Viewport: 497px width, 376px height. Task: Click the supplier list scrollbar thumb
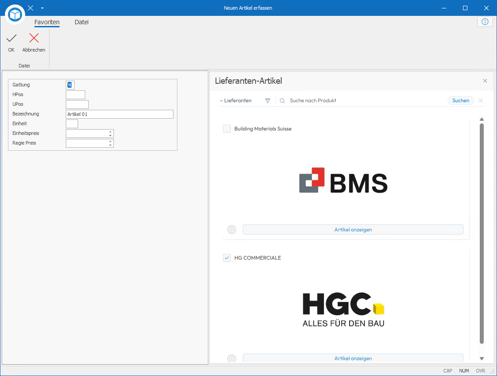(482, 233)
